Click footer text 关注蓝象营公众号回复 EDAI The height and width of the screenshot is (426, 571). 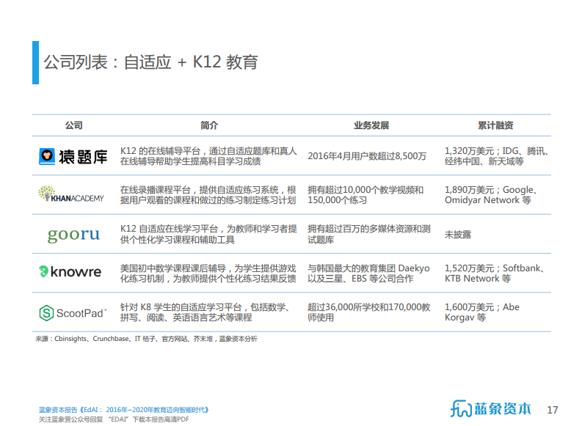click(114, 419)
